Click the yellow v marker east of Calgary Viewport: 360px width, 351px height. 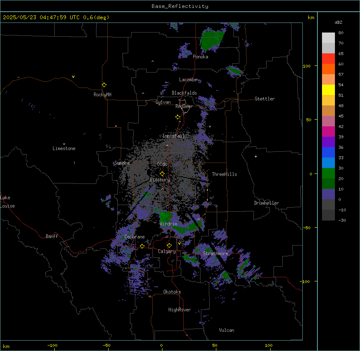[179, 243]
